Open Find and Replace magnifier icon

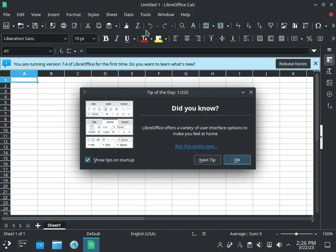[182, 26]
